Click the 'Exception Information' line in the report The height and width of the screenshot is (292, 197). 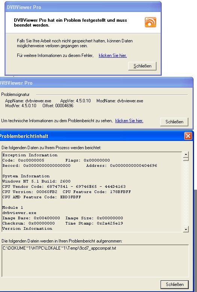click(30, 155)
